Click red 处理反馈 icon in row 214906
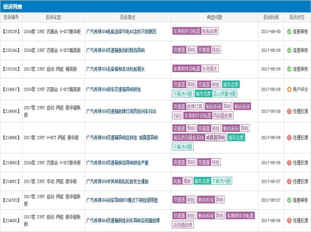311x232 pixels. [289, 111]
